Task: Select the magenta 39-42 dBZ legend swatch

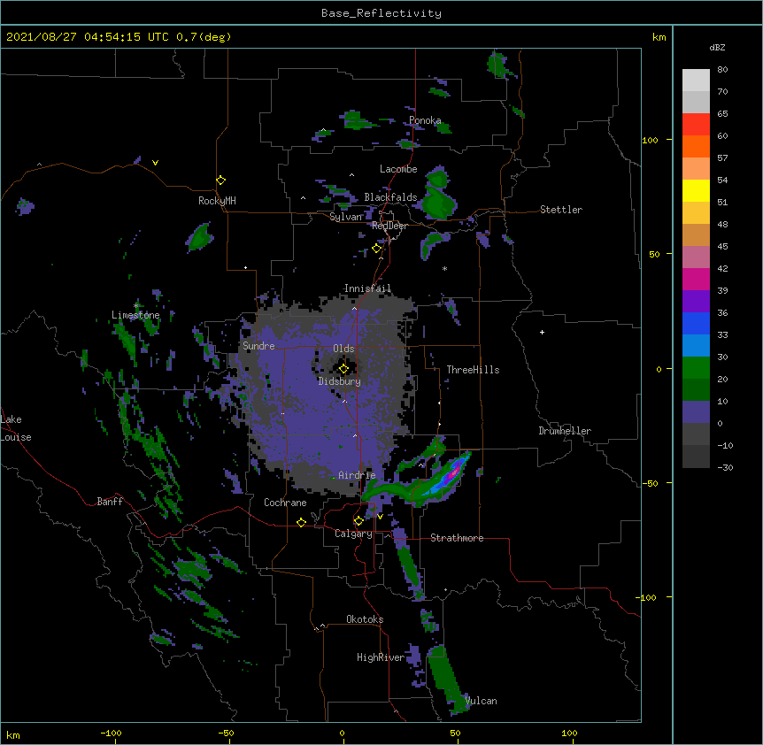Action: 696,279
